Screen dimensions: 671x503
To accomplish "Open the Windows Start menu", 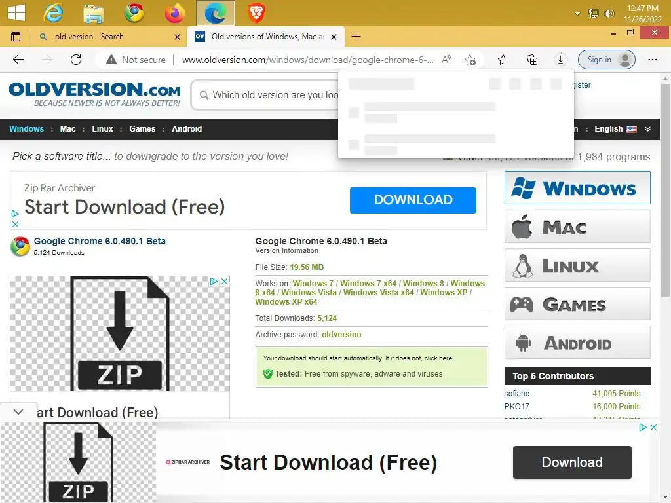I will 16,12.
